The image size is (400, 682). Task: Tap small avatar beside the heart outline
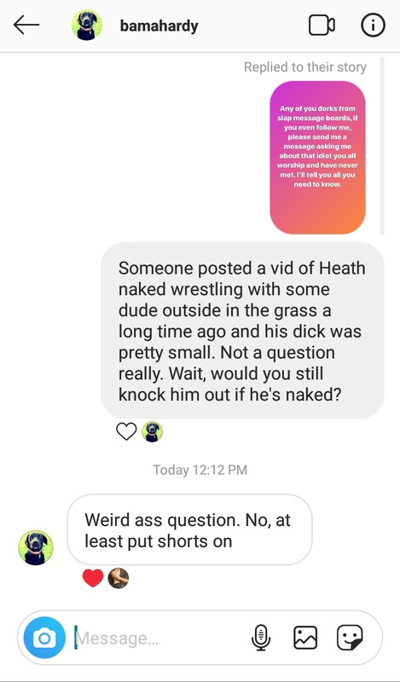click(x=153, y=432)
